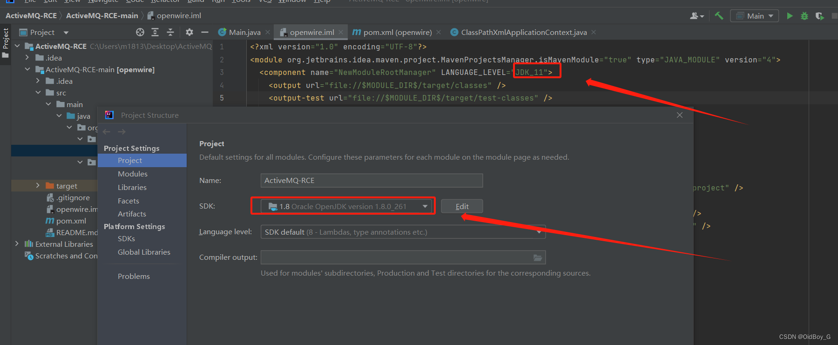Close the openwire.iml editor tab
This screenshot has width=838, height=345.
point(341,32)
